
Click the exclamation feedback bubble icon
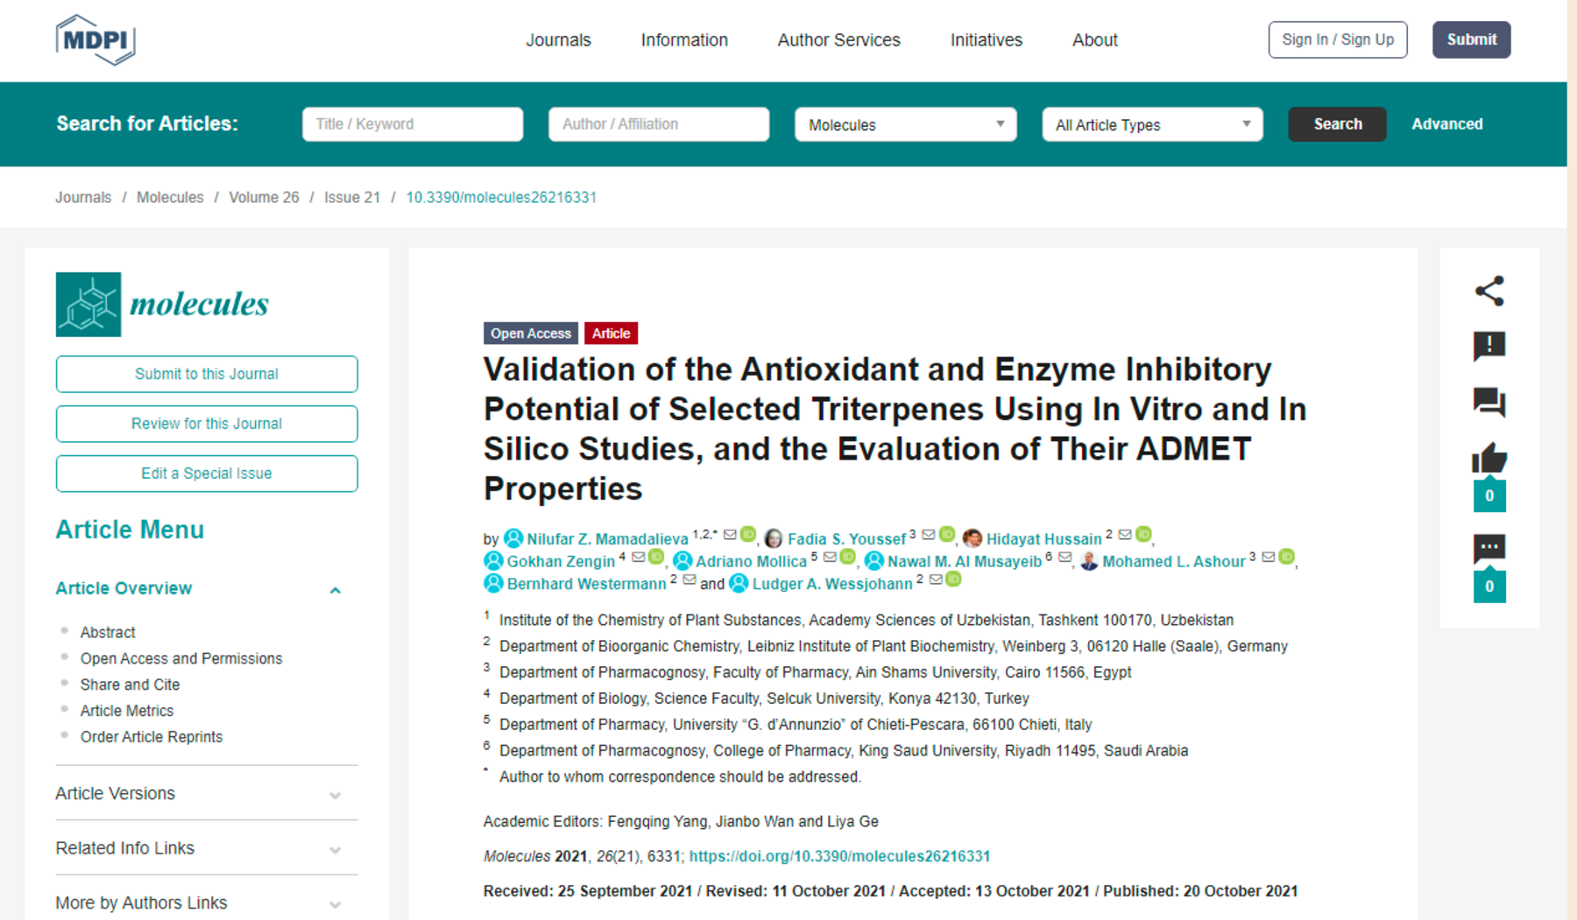1489,347
